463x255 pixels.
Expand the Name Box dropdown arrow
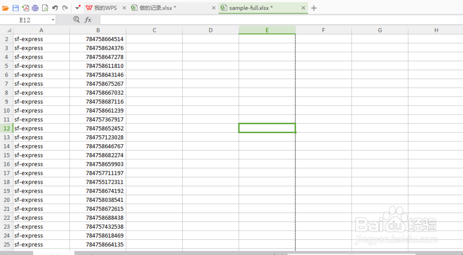tap(53, 20)
